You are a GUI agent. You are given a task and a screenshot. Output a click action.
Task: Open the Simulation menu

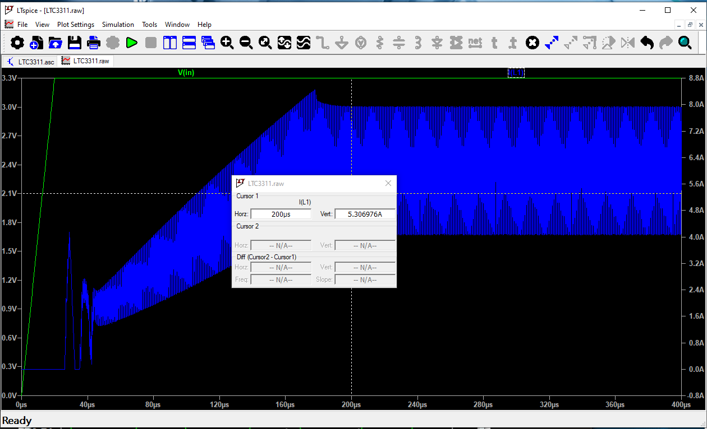click(x=118, y=25)
